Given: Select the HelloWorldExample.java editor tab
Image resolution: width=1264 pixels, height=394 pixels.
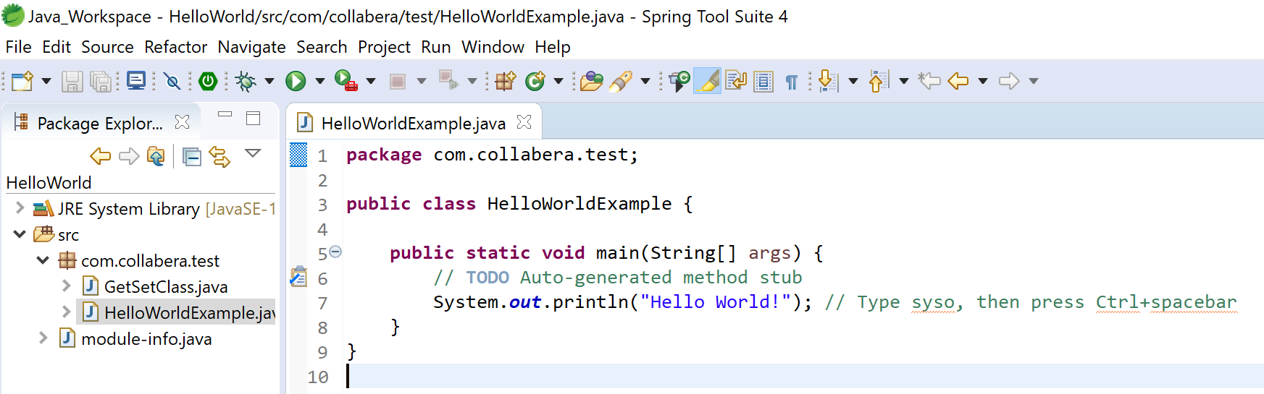Looking at the screenshot, I should point(413,124).
